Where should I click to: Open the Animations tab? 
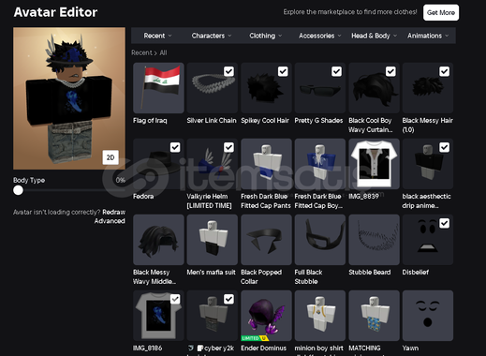click(x=428, y=36)
